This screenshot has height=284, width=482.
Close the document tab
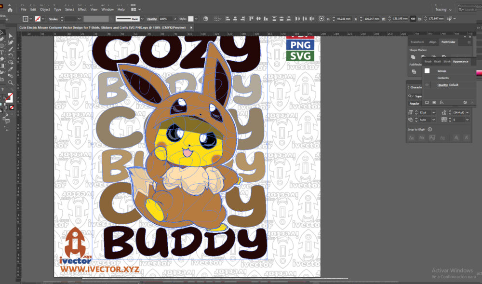pos(191,27)
